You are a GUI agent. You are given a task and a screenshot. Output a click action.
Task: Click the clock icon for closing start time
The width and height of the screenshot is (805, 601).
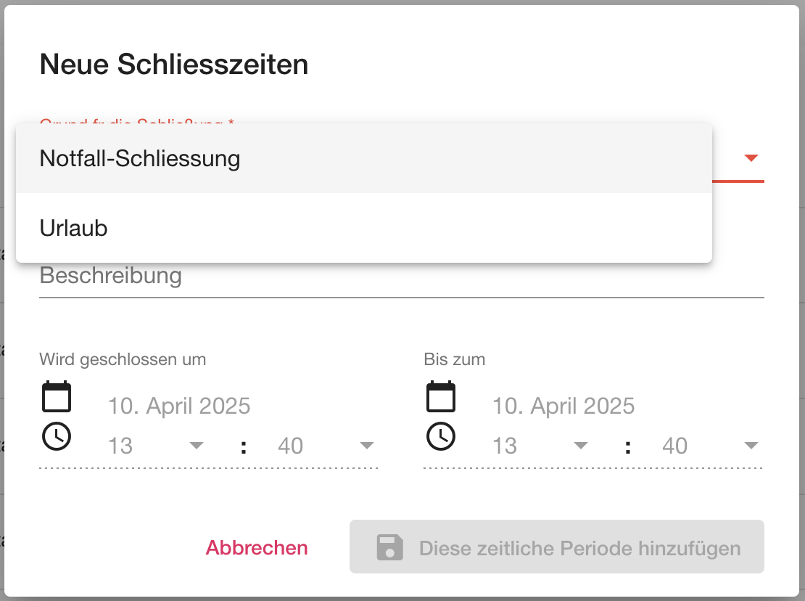57,436
